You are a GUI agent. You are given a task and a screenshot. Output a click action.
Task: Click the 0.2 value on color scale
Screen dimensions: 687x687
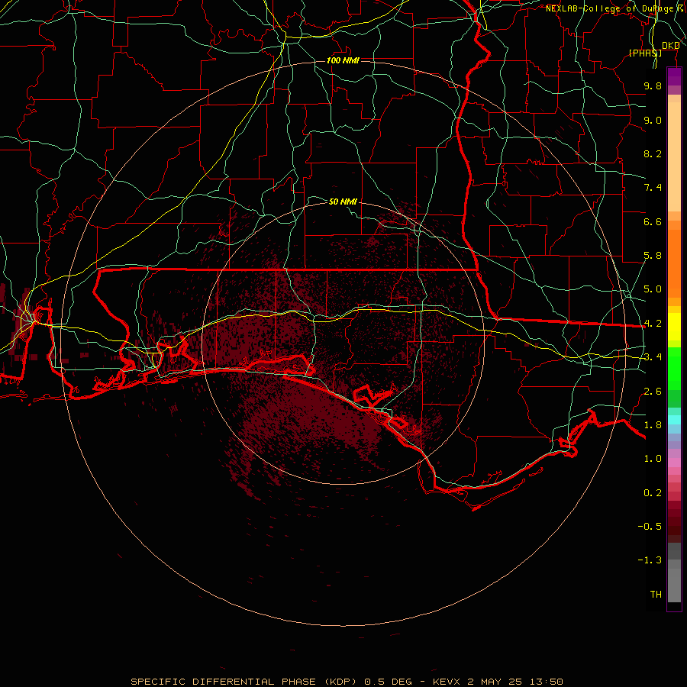click(x=653, y=493)
